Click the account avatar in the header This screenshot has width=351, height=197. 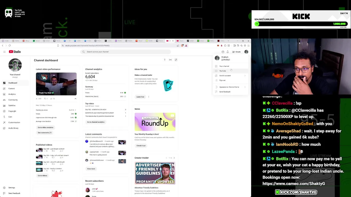pyautogui.click(x=246, y=52)
